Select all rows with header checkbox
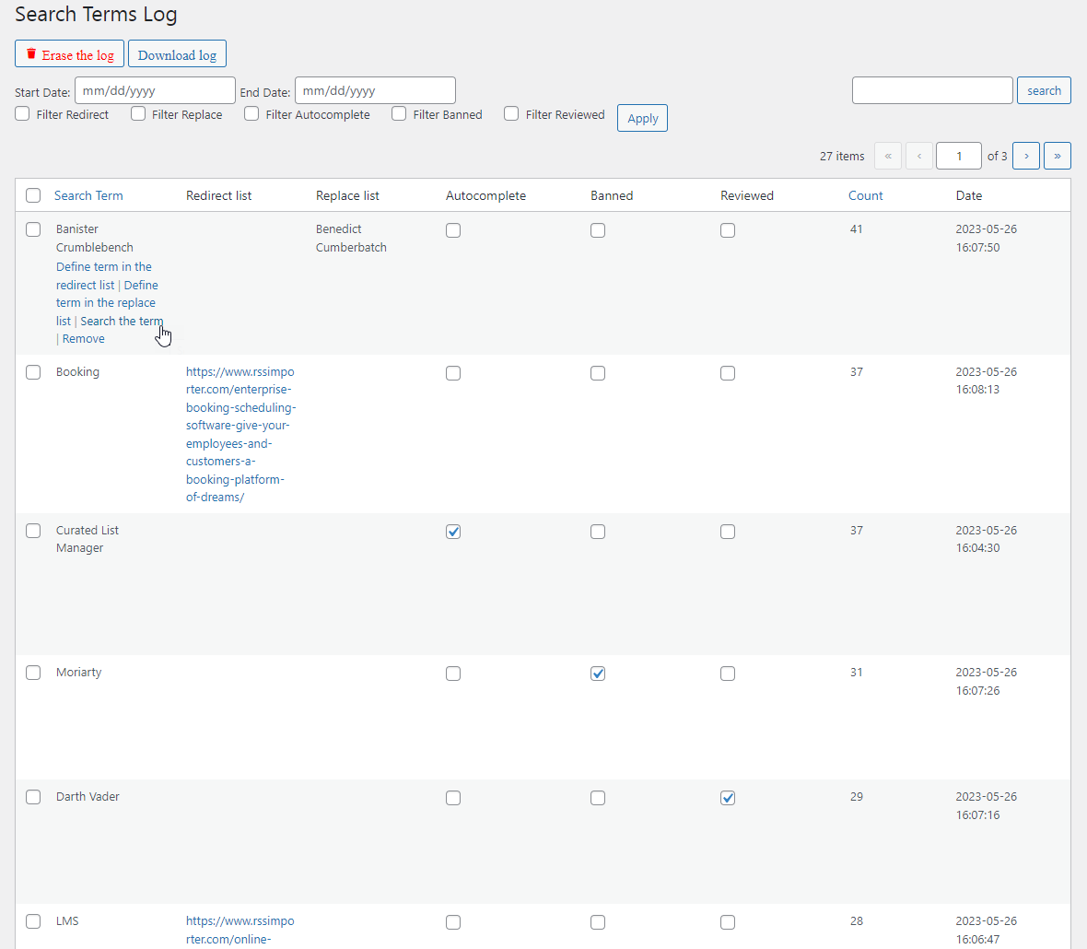The image size is (1087, 949). pyautogui.click(x=33, y=195)
